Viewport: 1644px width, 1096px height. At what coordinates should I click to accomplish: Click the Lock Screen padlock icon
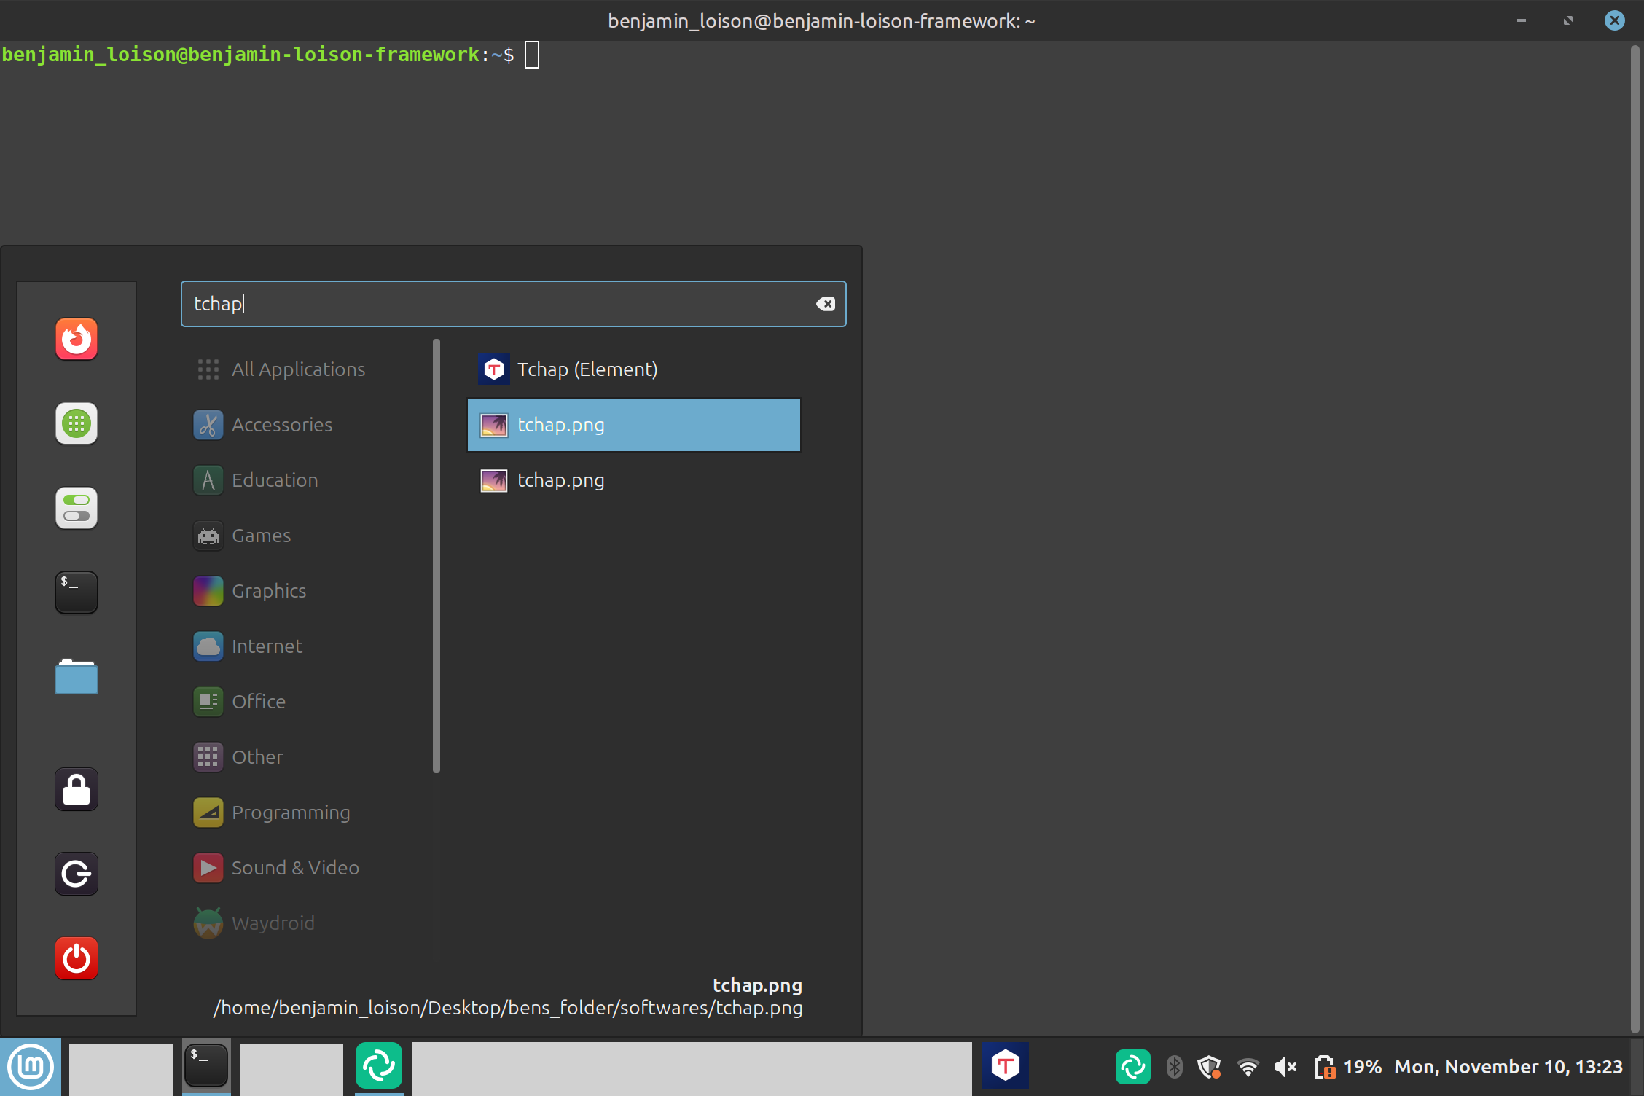(x=77, y=789)
